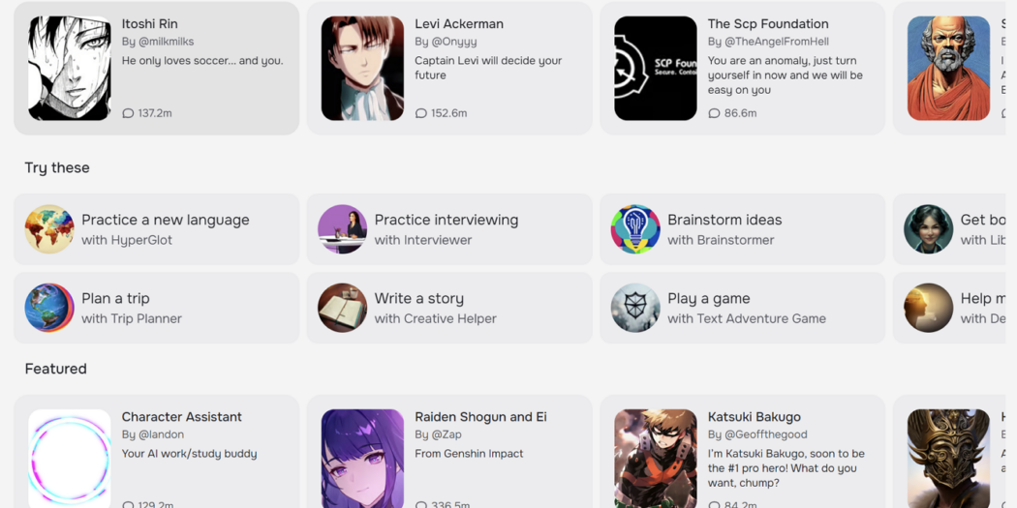Image resolution: width=1017 pixels, height=508 pixels.
Task: Open the Katsuki Bakugo character image
Action: pyautogui.click(x=656, y=458)
